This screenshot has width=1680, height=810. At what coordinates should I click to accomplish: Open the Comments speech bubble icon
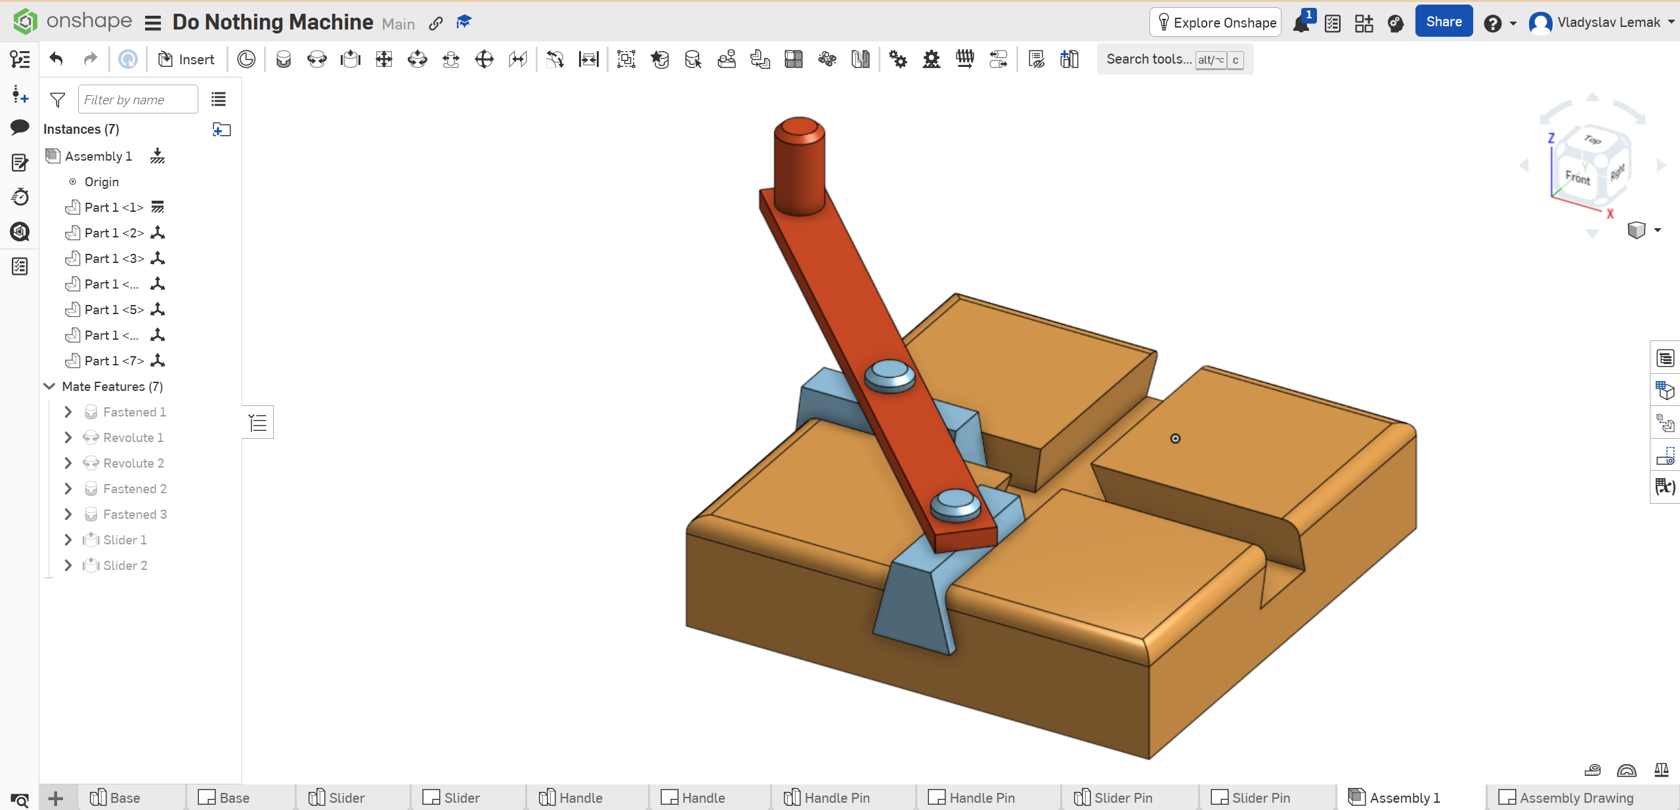[x=20, y=127]
